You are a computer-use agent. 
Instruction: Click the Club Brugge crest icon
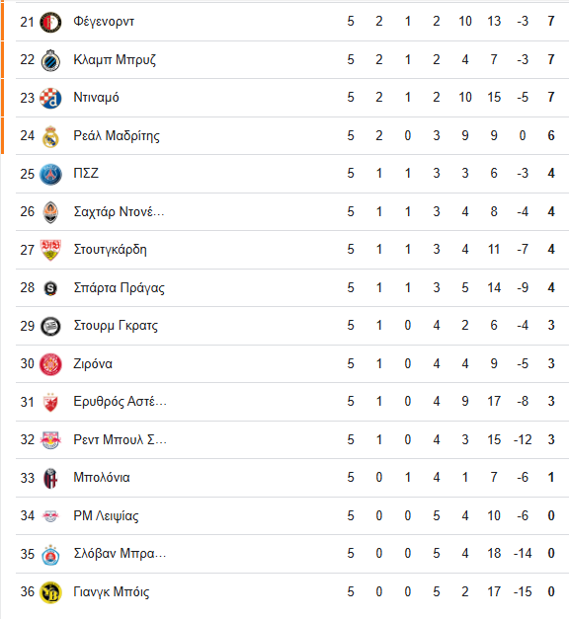pyautogui.click(x=50, y=60)
